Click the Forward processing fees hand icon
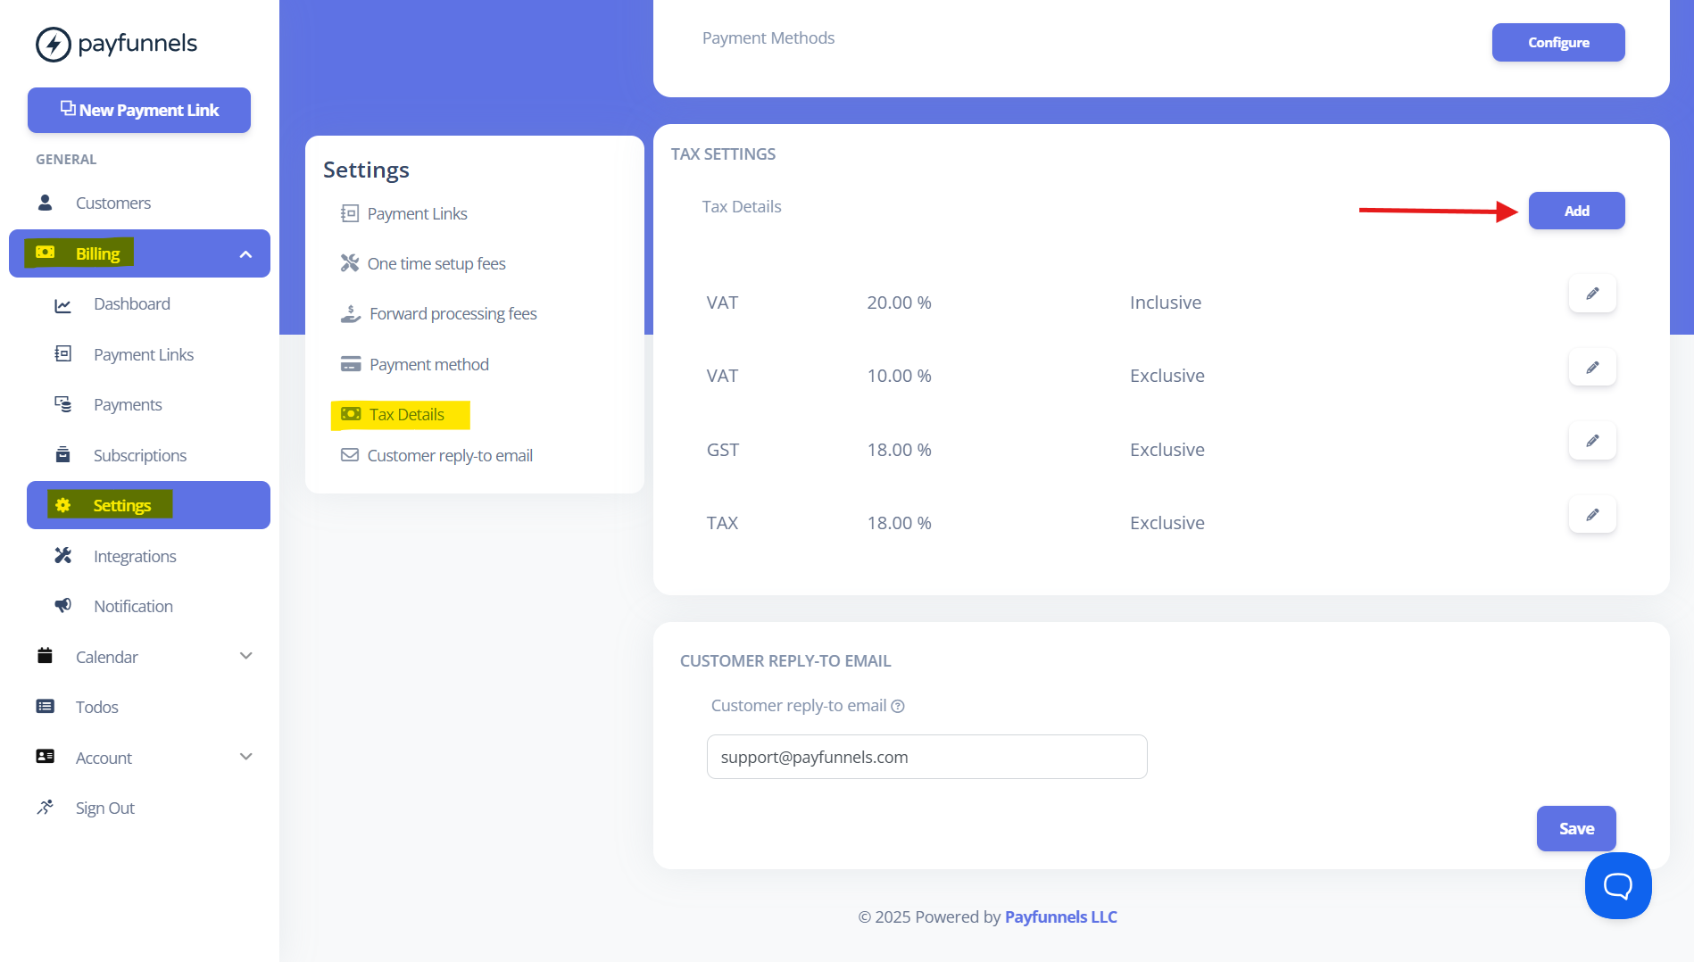The height and width of the screenshot is (962, 1694). [x=351, y=314]
